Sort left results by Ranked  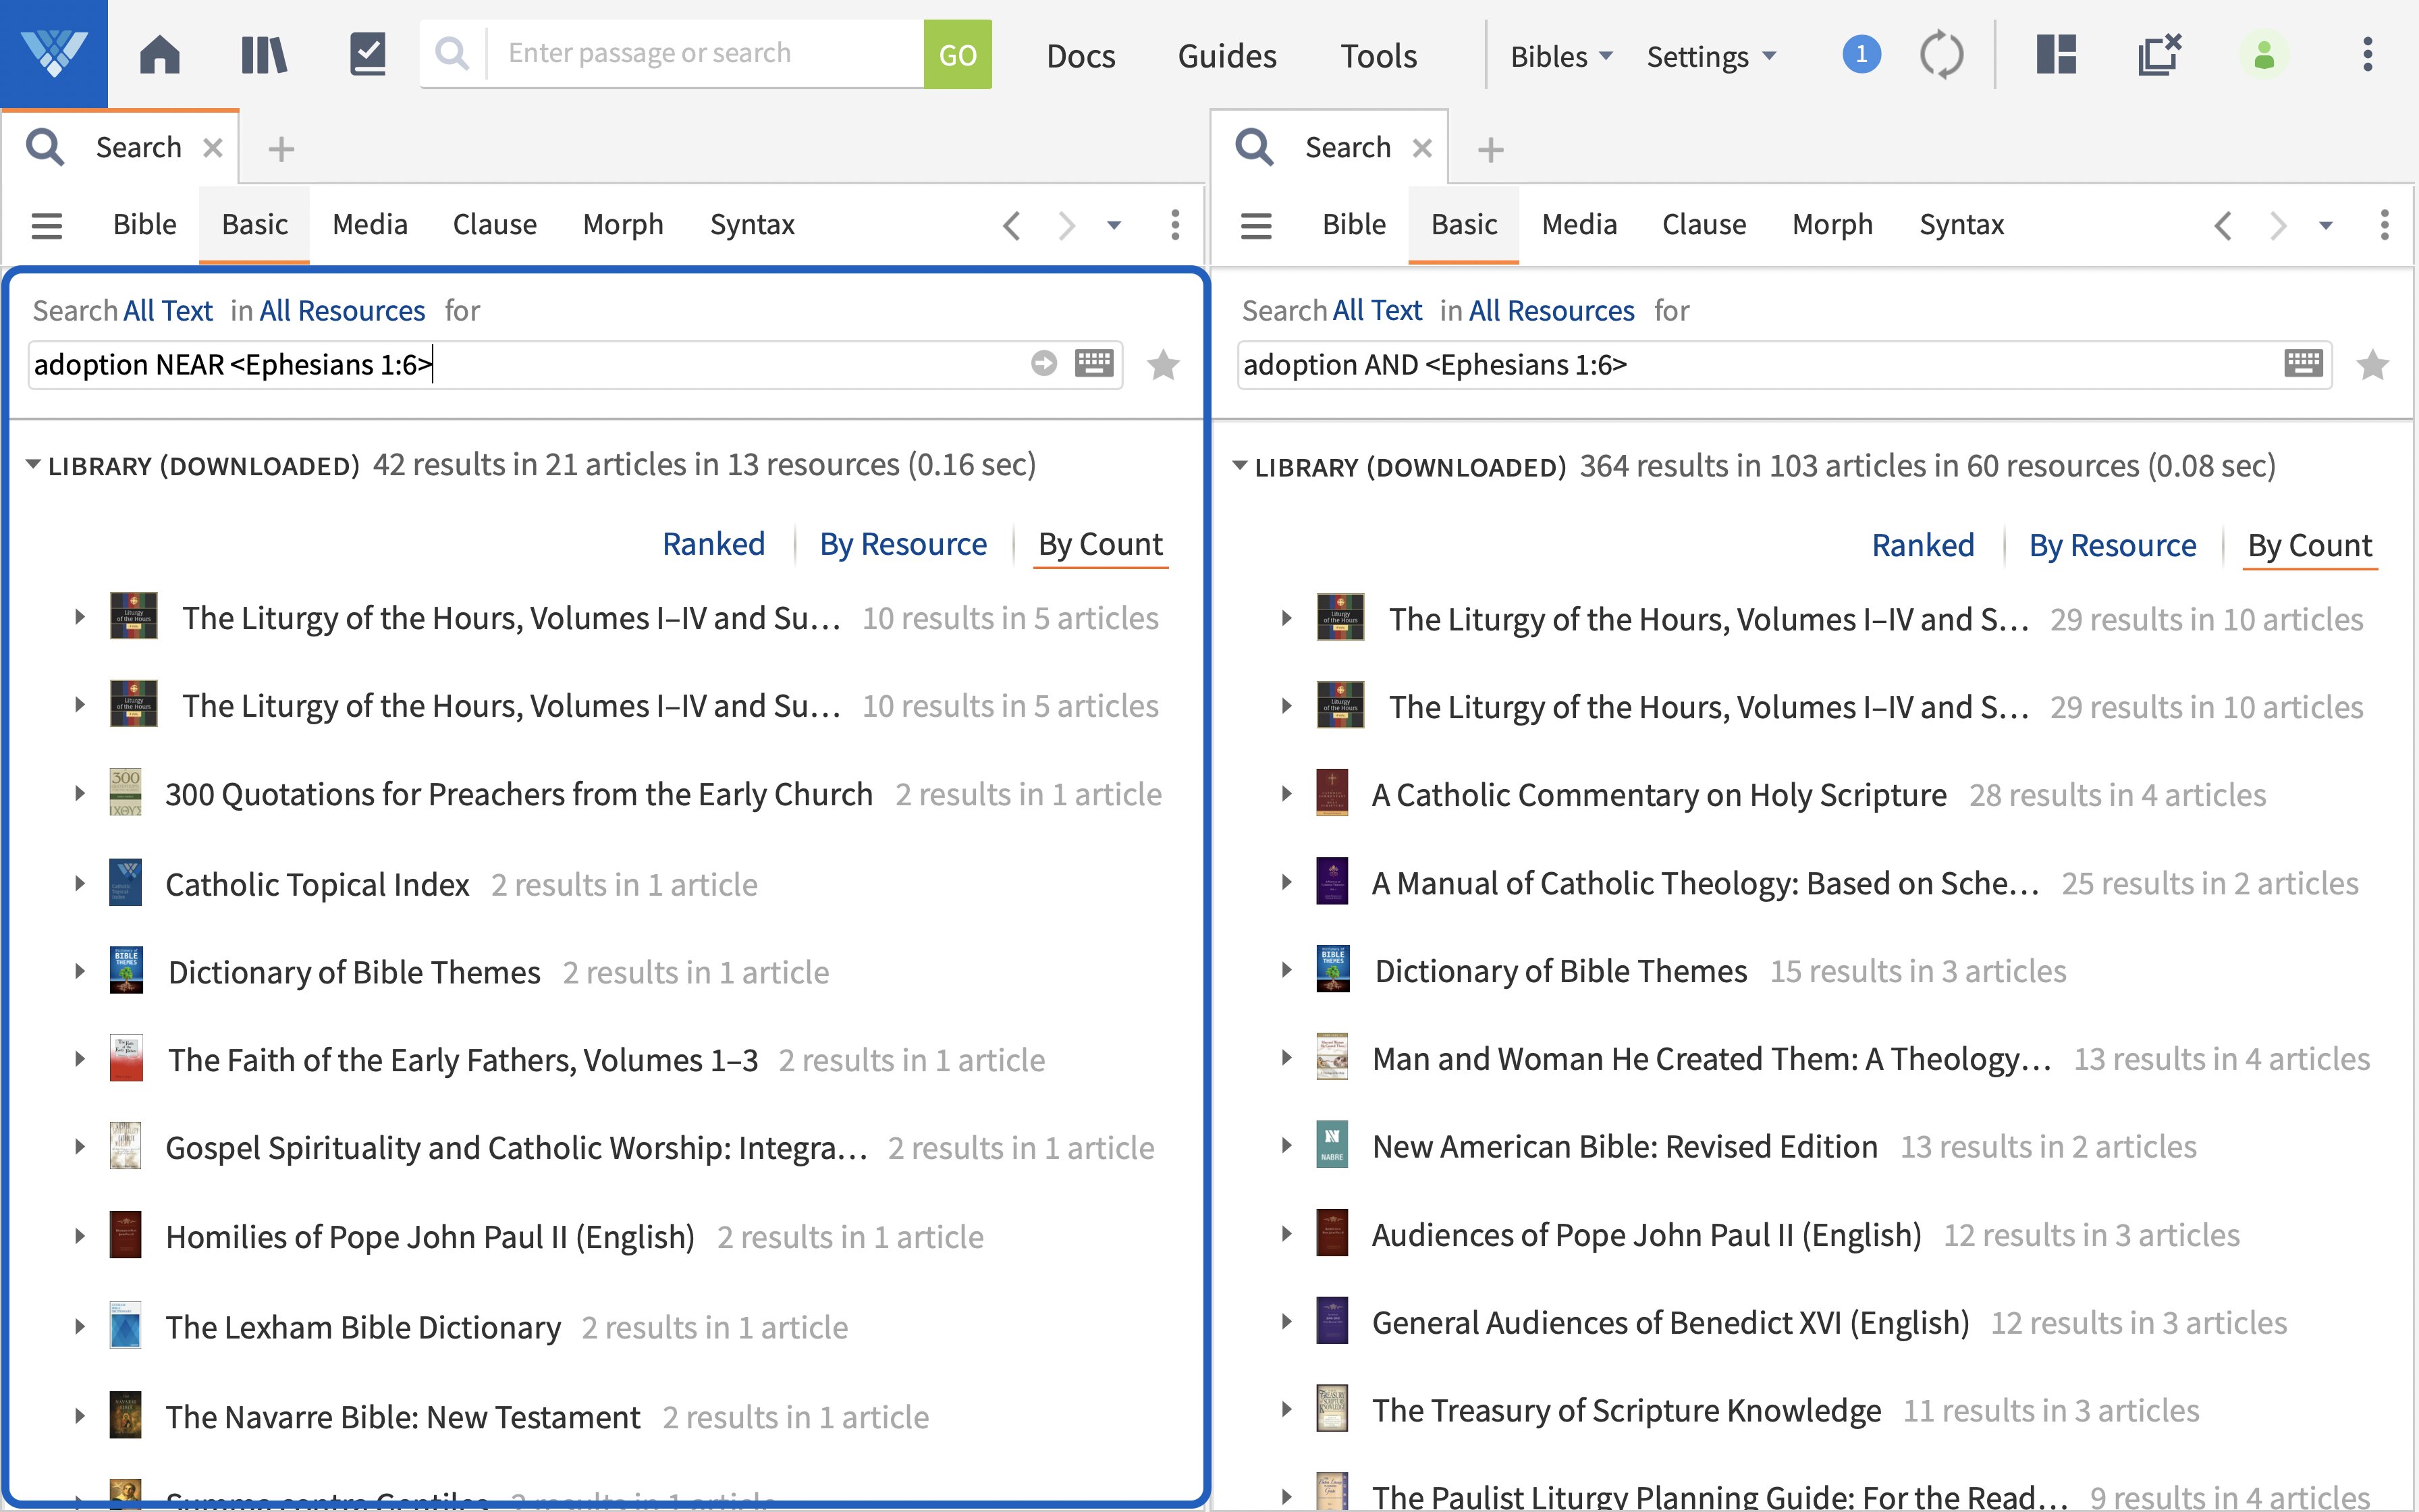(x=713, y=544)
